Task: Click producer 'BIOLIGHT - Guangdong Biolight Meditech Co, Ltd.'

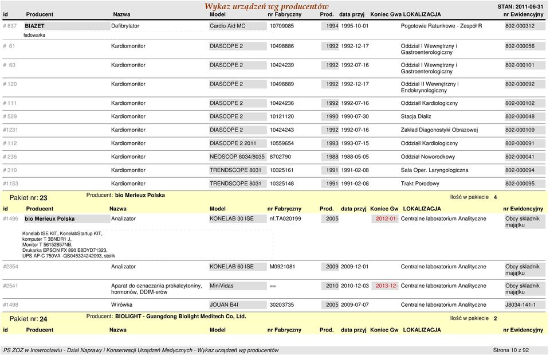Action: pos(180,317)
